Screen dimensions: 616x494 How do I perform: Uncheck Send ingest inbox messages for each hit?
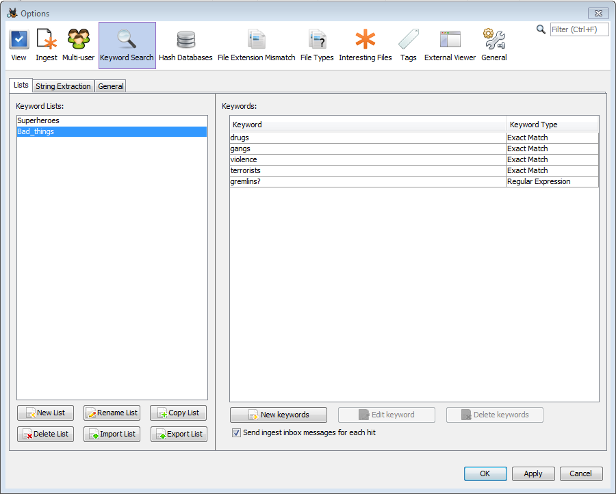pyautogui.click(x=236, y=432)
